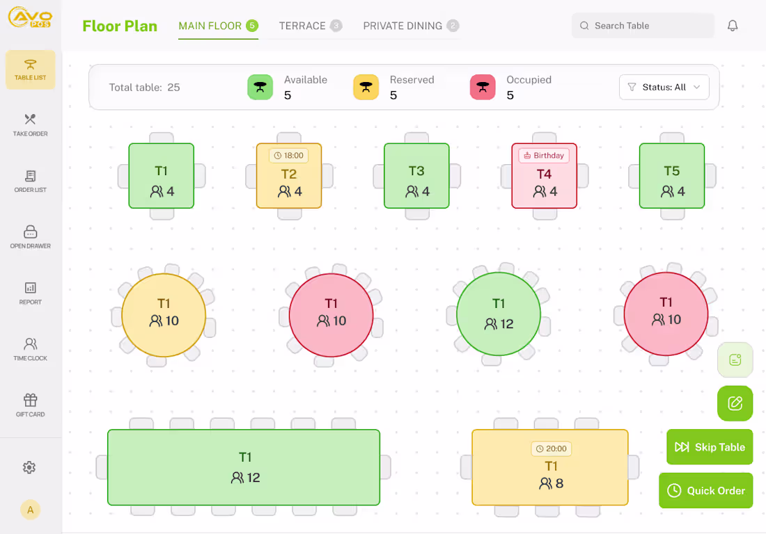Open the Table List sidebar item
Screen dimensions: 766x534
click(x=30, y=70)
